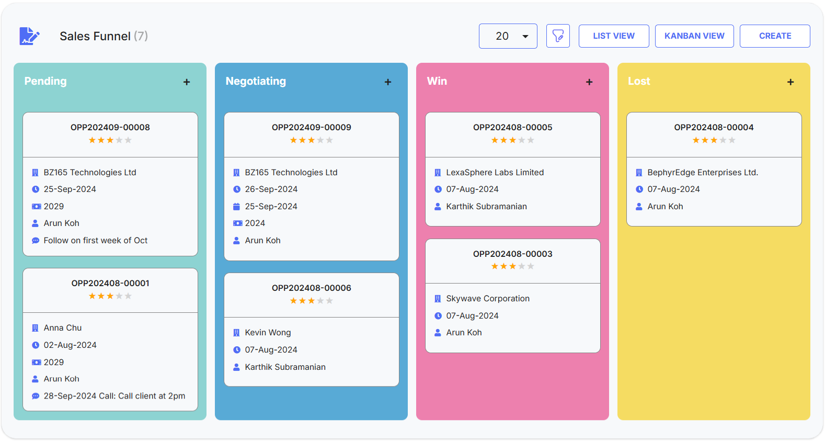Add a card to the Pending column
The height and width of the screenshot is (441, 825).
(x=187, y=82)
